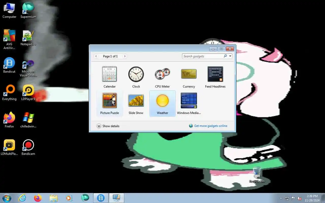
Task: Select the LDMultiPlayer desktop shortcut
Action: 9,147
